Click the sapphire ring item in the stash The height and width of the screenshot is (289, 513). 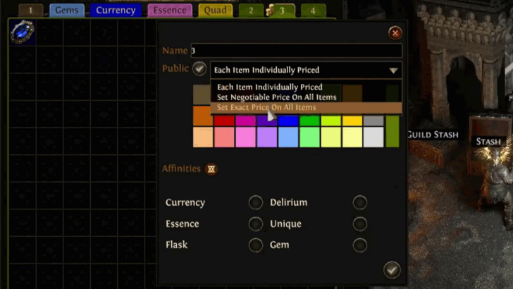pyautogui.click(x=23, y=32)
